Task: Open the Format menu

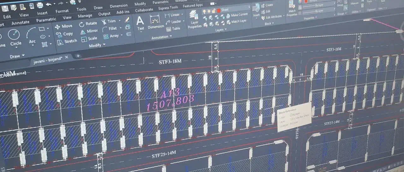Action: [x=62, y=11]
